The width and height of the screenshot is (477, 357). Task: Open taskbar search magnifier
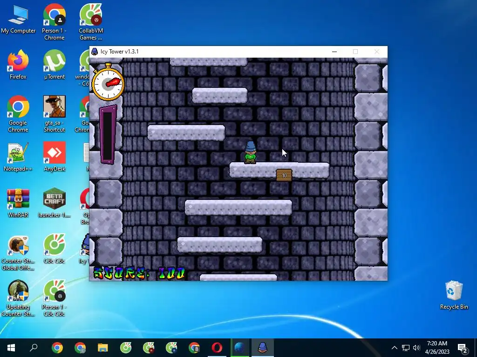coord(34,348)
